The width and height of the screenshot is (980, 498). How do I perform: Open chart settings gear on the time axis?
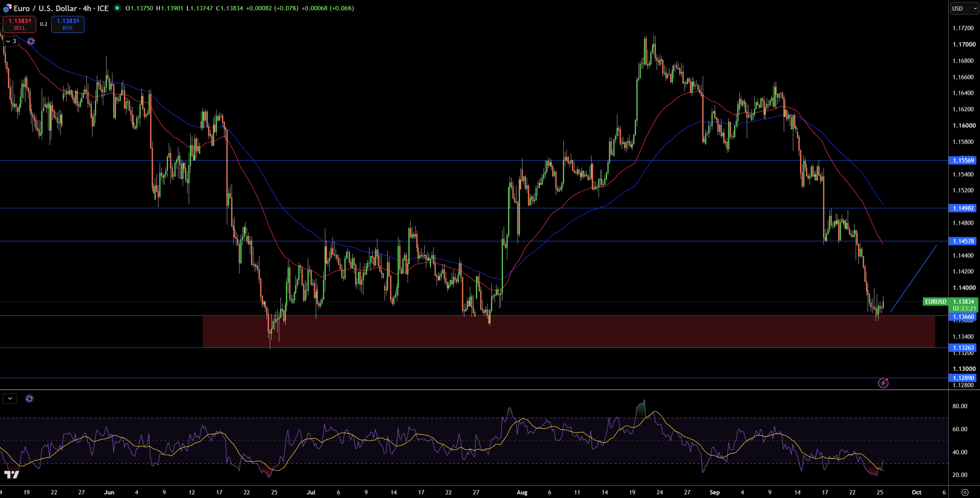965,492
